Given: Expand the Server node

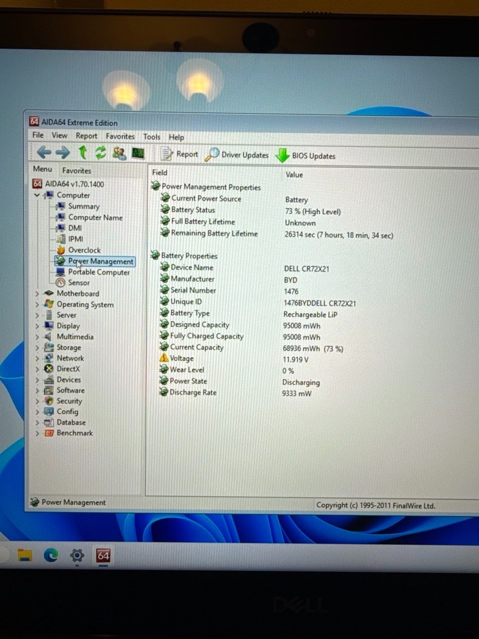Looking at the screenshot, I should coord(37,316).
